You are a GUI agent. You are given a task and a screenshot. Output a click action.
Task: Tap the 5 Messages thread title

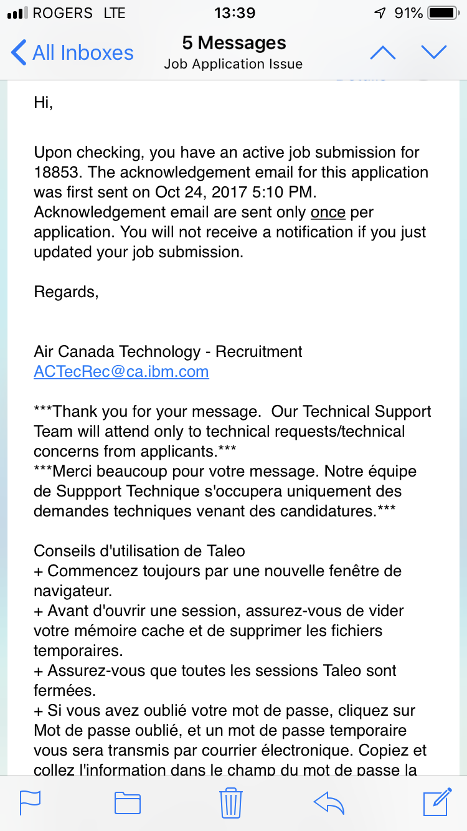pos(234,43)
